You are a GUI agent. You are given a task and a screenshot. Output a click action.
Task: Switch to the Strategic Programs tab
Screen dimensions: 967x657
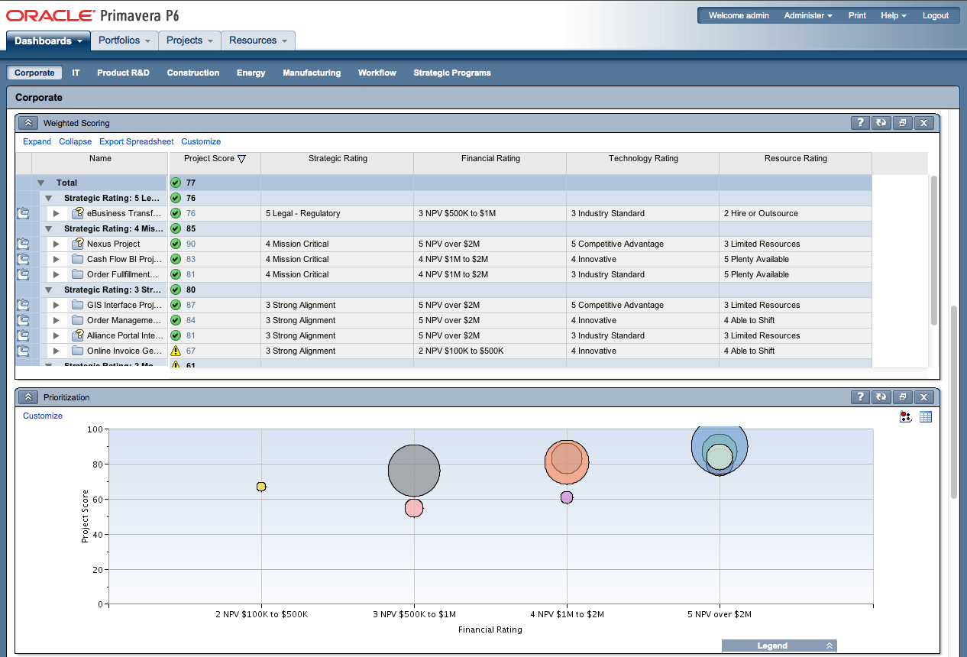click(452, 73)
